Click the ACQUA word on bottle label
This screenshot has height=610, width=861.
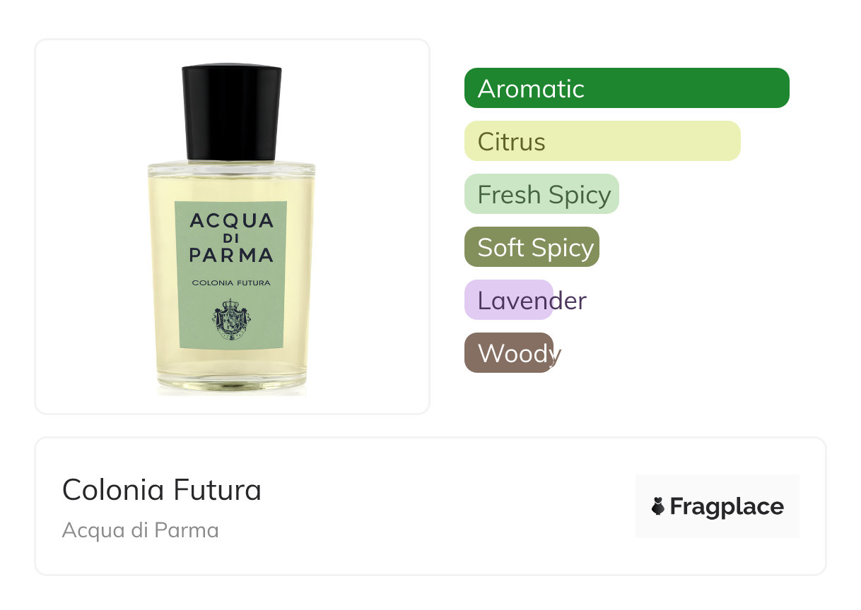[231, 222]
